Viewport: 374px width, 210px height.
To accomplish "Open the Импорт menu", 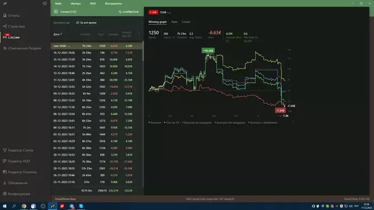I will tap(76, 4).
